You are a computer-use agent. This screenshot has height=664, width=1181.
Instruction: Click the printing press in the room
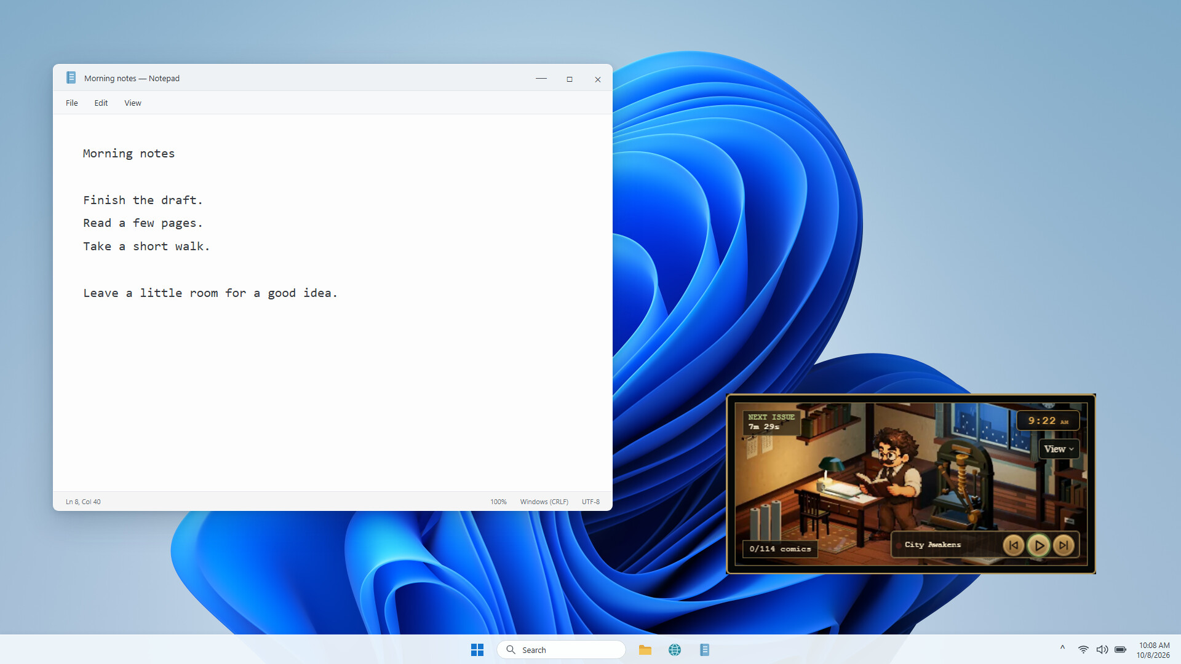point(963,486)
